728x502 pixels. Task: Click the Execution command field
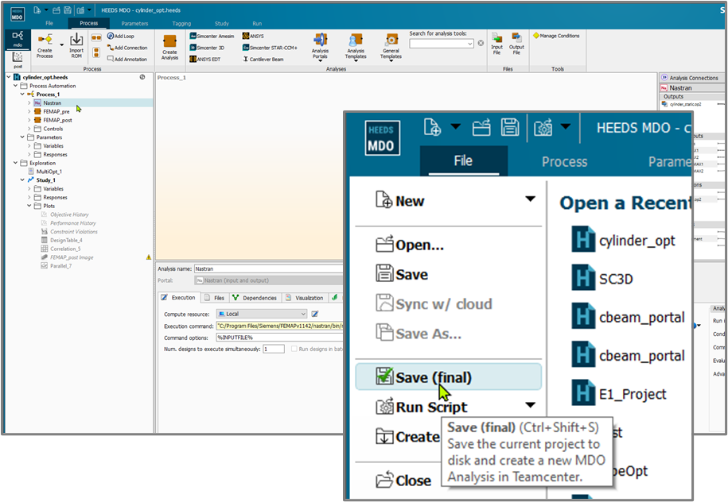[x=279, y=326]
